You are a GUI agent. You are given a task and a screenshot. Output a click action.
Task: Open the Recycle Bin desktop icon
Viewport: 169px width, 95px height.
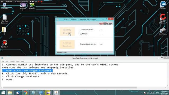[4, 6]
